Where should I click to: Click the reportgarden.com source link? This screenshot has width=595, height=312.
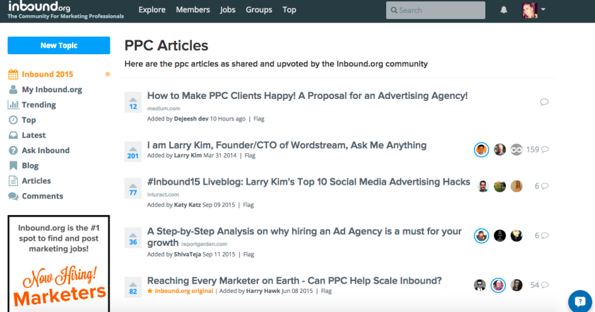pos(204,244)
